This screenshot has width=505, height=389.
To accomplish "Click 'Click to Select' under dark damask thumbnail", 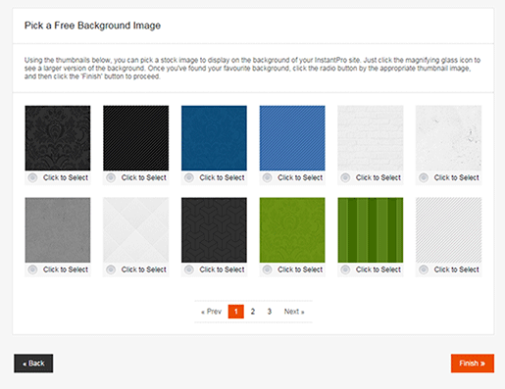I will point(66,177).
